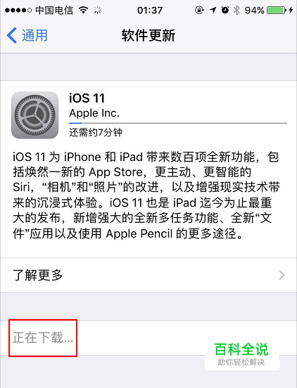Tap the cellular signal dots
Screen dimensions: 297x388
pos(18,10)
